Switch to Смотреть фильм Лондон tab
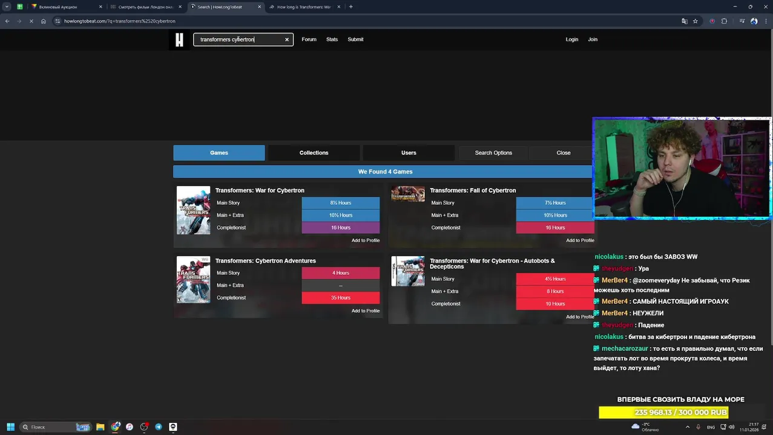The image size is (773, 435). coord(145,7)
